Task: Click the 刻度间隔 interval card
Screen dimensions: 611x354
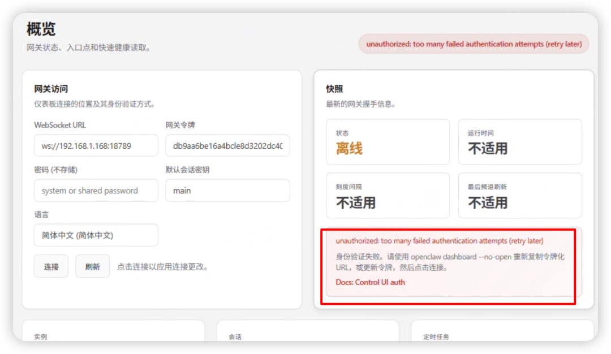Action: [388, 195]
